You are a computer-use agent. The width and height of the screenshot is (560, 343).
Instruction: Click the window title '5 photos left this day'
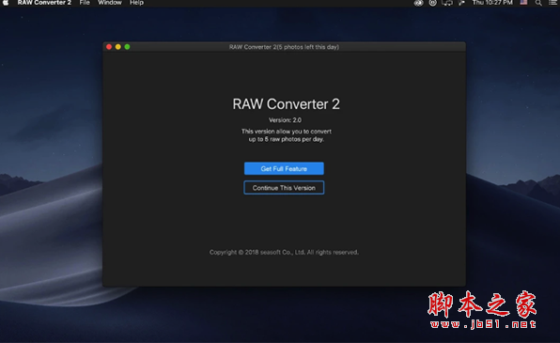(284, 47)
